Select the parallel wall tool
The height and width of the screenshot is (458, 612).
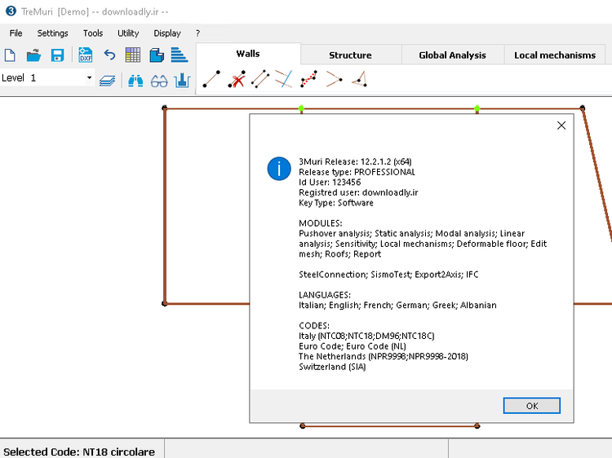click(260, 79)
